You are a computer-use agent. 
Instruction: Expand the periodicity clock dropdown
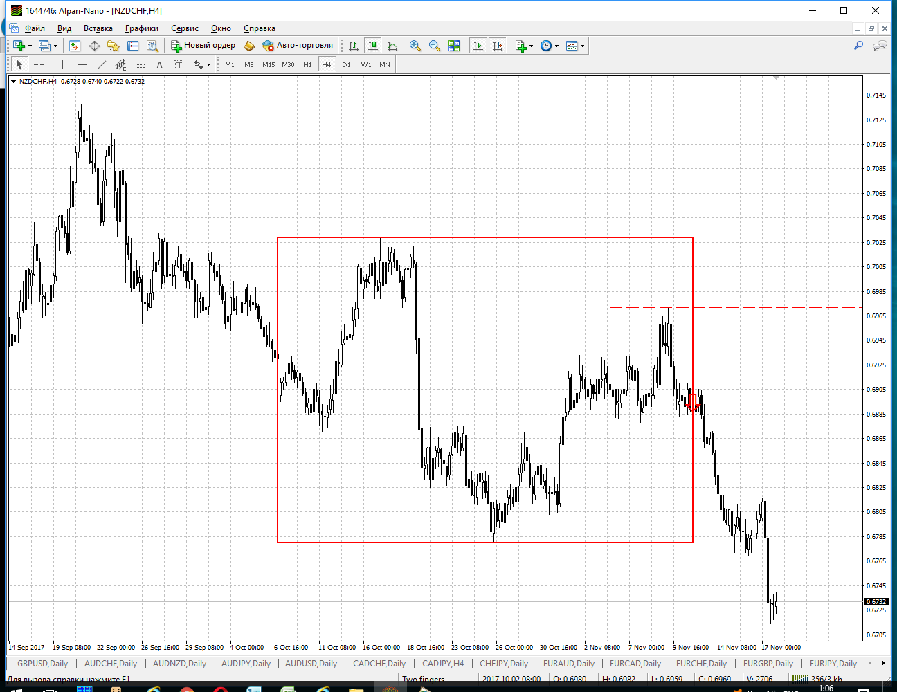[x=556, y=46]
